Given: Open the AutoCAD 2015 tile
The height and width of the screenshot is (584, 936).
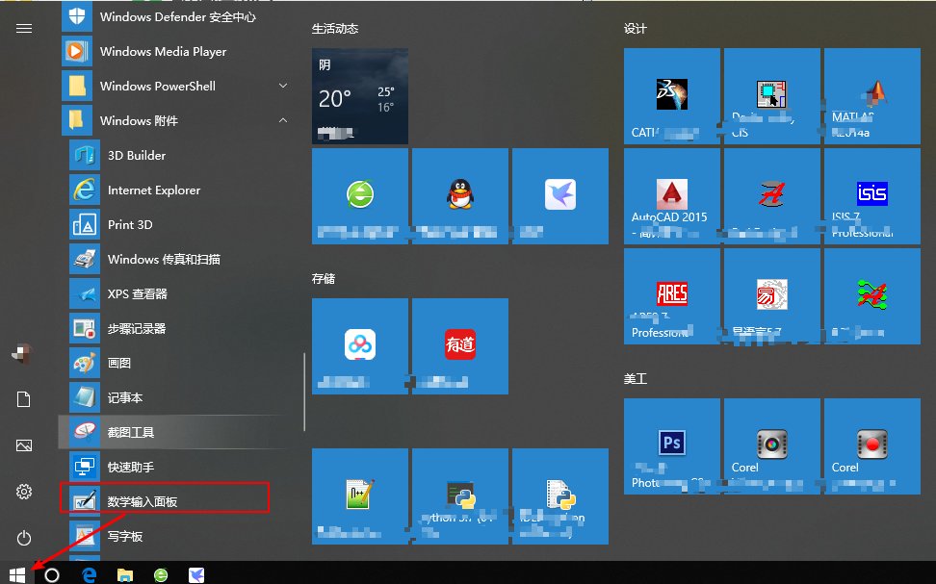Looking at the screenshot, I should [x=671, y=197].
